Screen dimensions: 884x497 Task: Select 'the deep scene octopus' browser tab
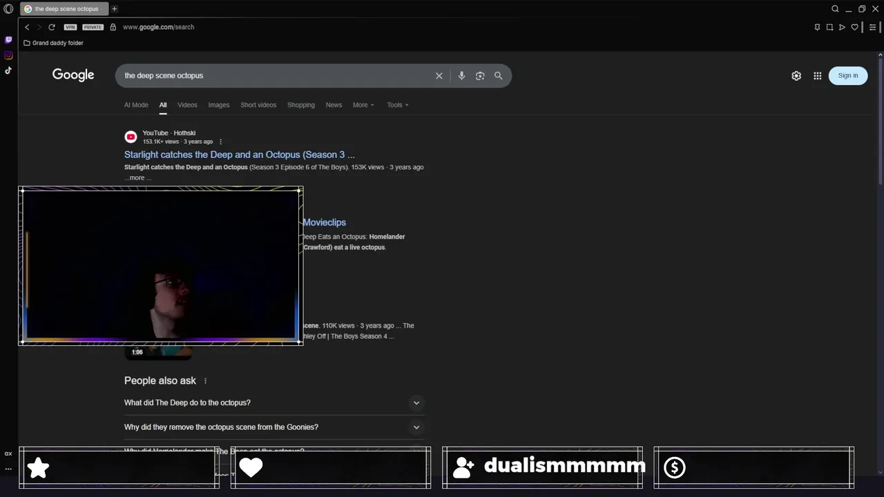[x=63, y=9]
